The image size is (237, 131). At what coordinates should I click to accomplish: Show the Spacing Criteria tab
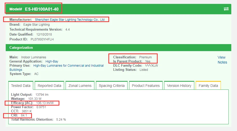[111, 86]
